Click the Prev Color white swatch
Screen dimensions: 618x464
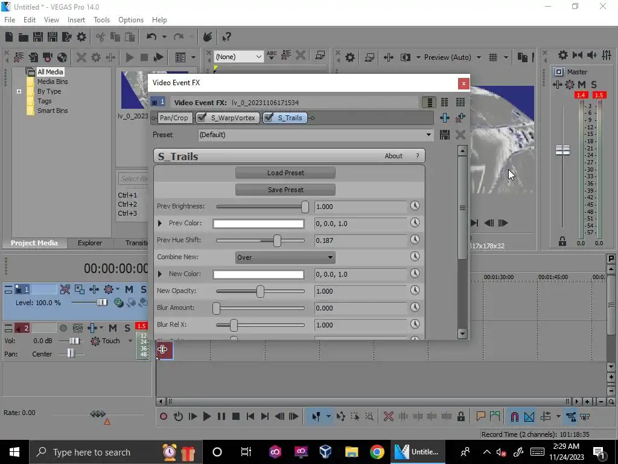(258, 224)
